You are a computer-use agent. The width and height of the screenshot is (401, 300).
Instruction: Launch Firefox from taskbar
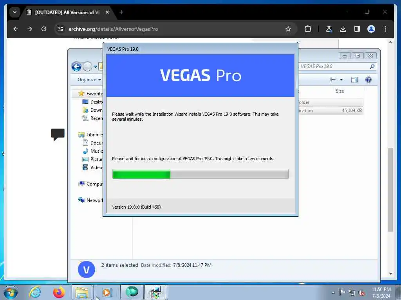pos(59,292)
